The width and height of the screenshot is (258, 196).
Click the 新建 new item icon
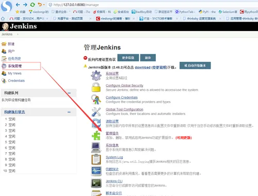click(x=4, y=44)
